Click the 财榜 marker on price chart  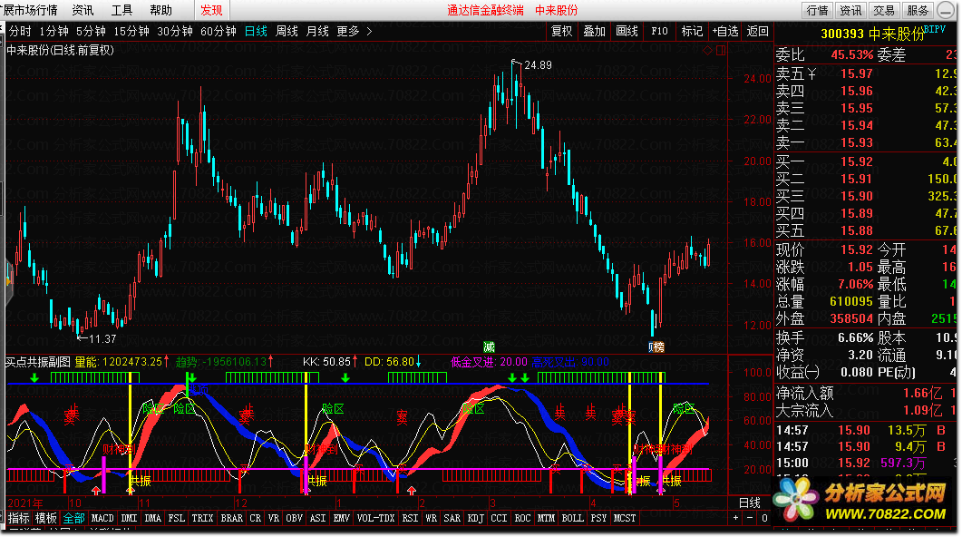[x=656, y=347]
